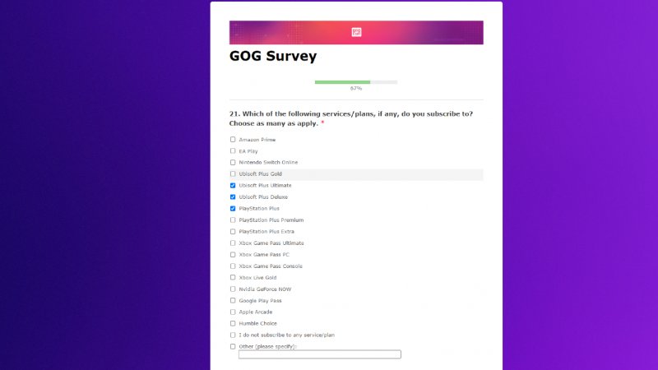
Task: Select the Humble Choice checkbox
Action: pyautogui.click(x=233, y=324)
